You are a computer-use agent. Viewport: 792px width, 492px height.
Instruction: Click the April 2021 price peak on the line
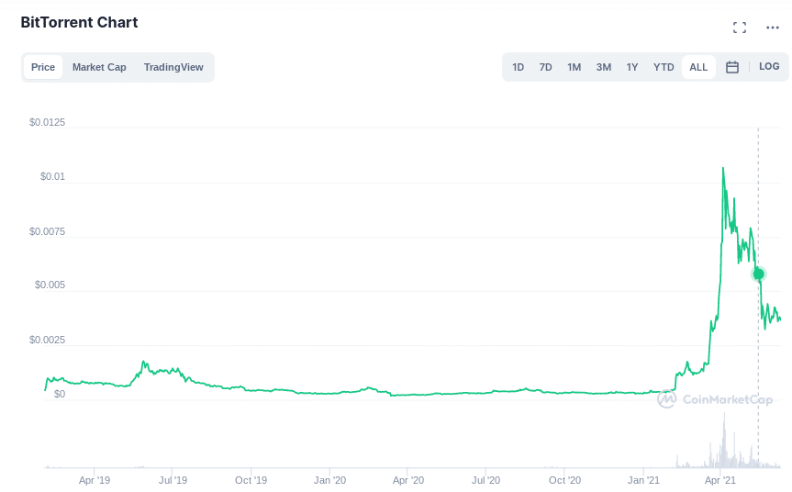click(x=723, y=169)
